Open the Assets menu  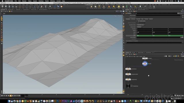[35, 1]
